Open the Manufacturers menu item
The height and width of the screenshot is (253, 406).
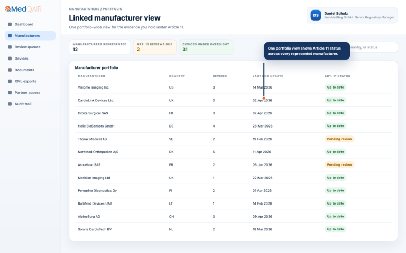coord(30,36)
